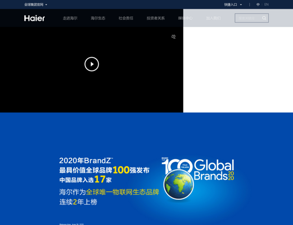Switch language to 中
The height and width of the screenshot is (225, 293).
point(258,4)
